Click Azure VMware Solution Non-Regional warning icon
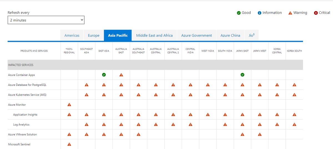The width and height of the screenshot is (333, 149). click(x=69, y=135)
